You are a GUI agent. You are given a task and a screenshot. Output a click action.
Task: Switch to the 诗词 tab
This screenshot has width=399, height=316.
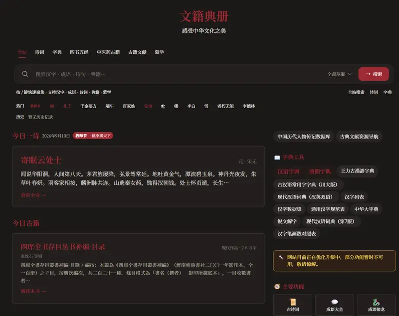click(40, 52)
